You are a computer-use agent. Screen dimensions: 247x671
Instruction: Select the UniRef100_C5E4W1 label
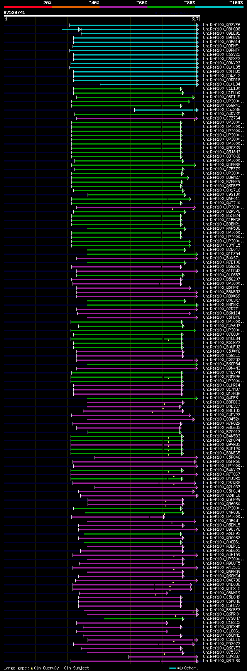point(222,521)
